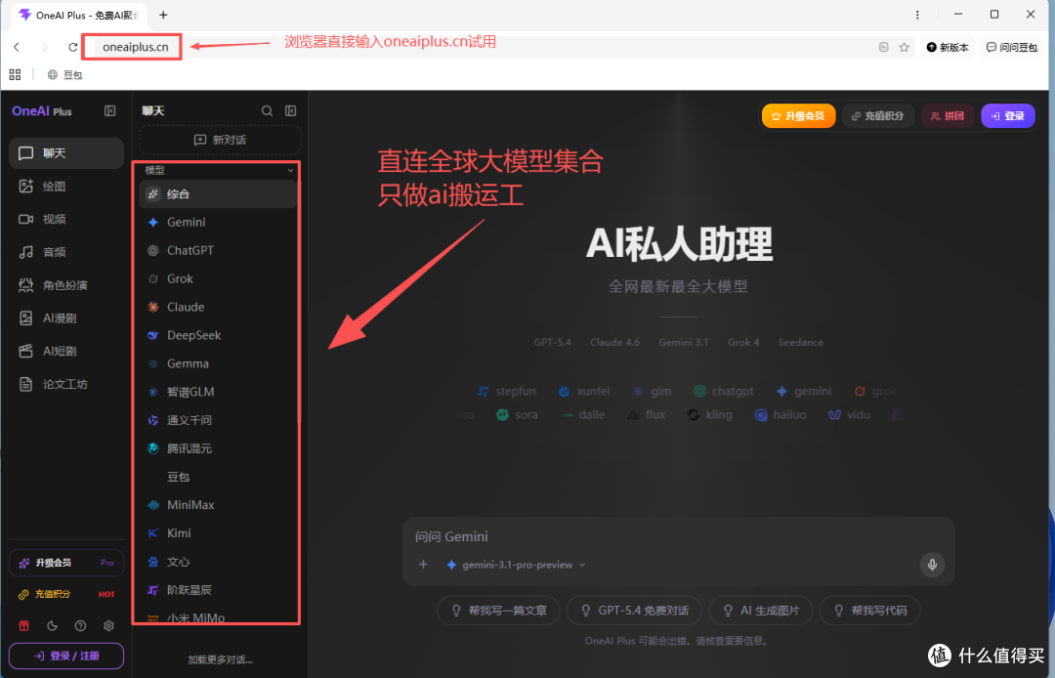This screenshot has width=1055, height=678.
Task: Open the 视频 video section
Action: point(66,219)
